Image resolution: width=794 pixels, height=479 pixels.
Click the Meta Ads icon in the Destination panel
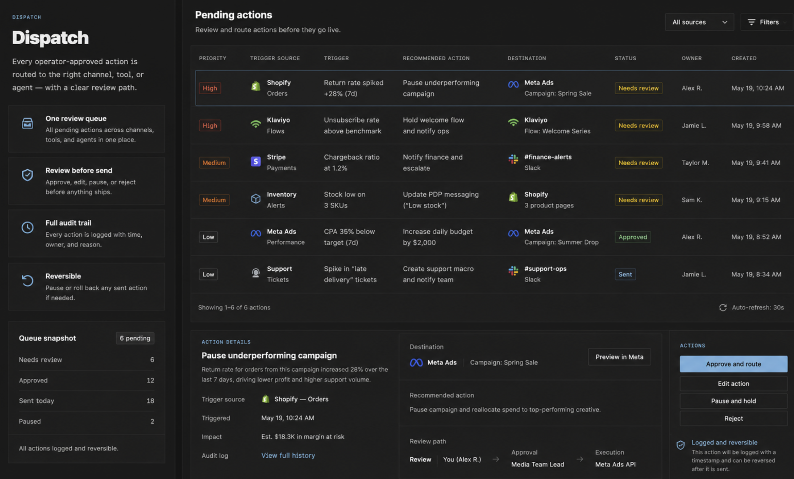click(x=416, y=363)
